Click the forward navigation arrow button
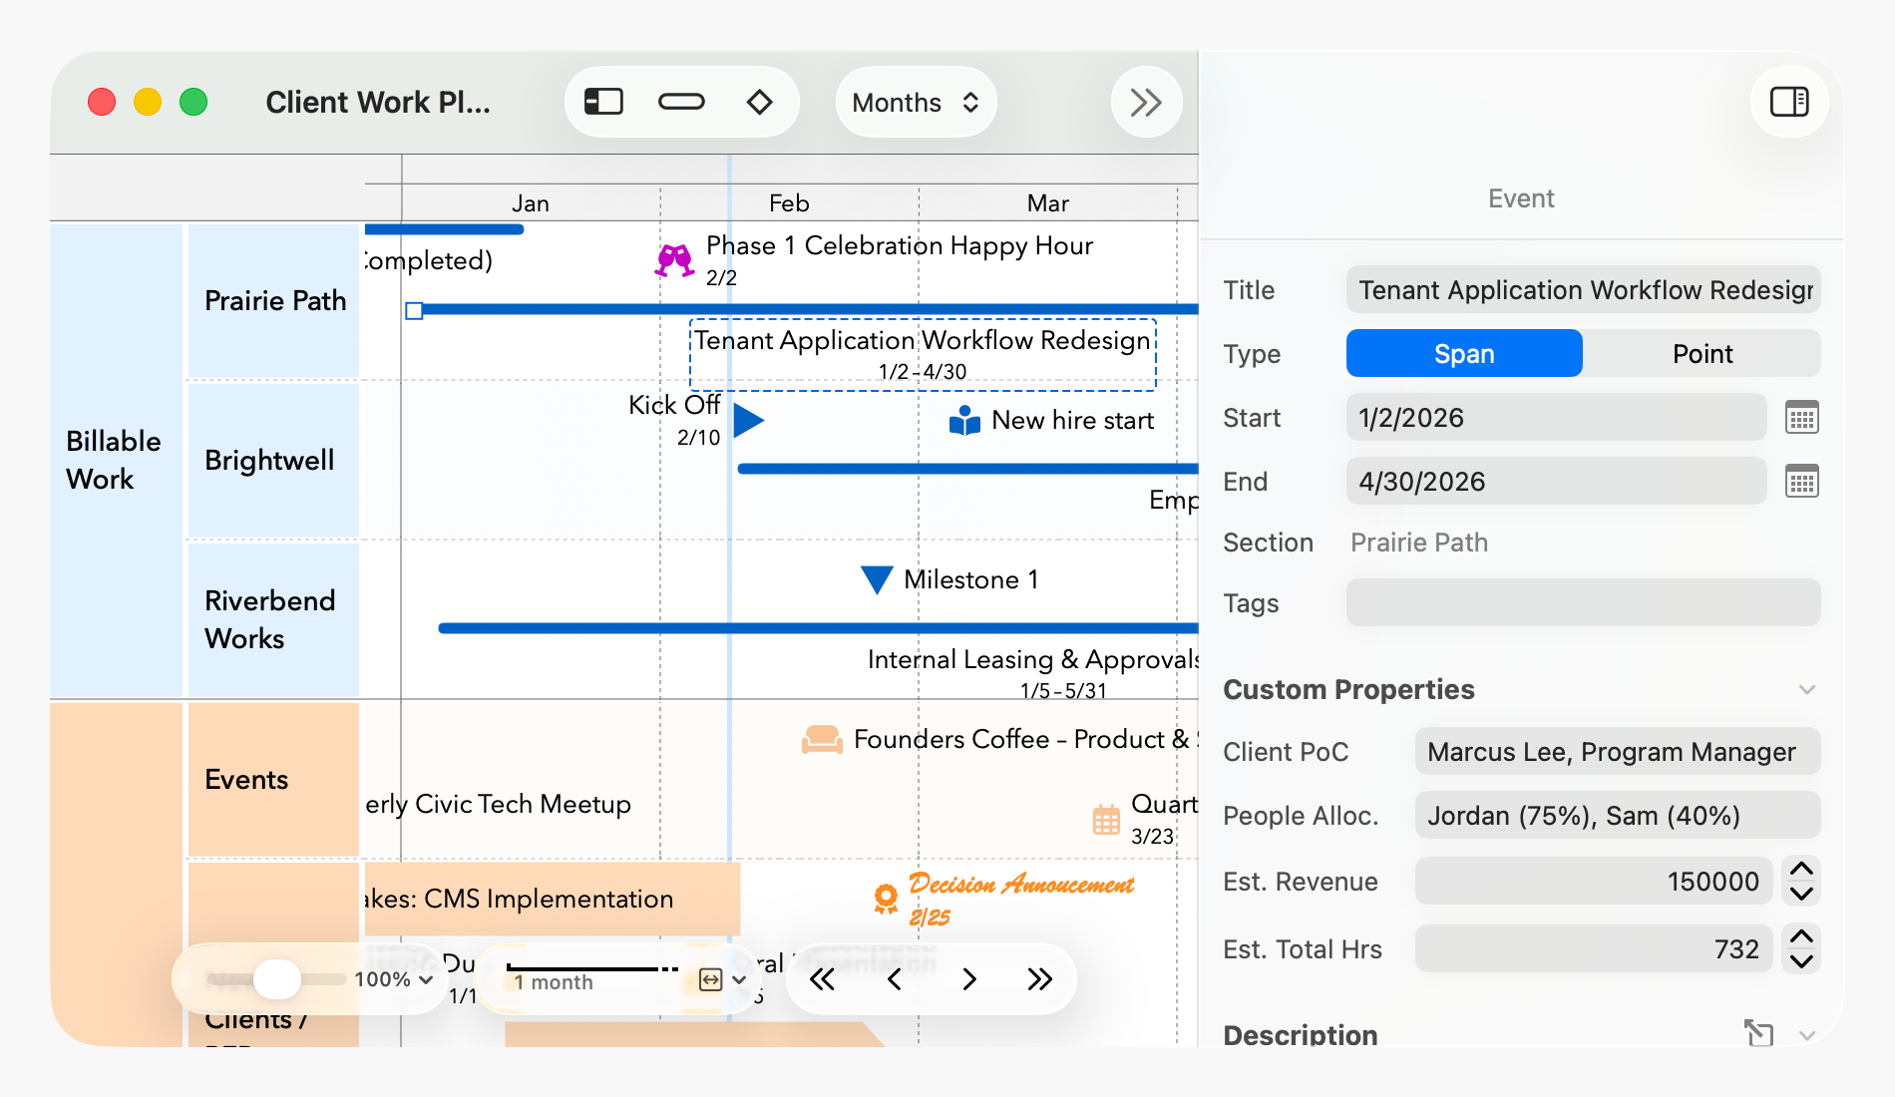 [967, 979]
